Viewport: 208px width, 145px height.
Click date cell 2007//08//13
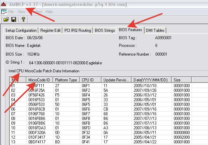(x=145, y=128)
